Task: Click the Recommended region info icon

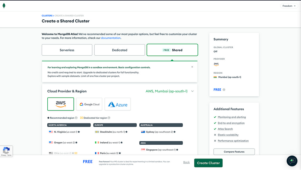Action: (x=76, y=118)
